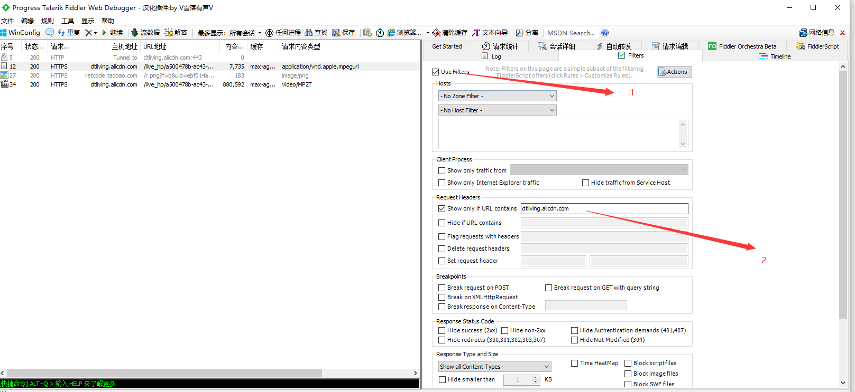
Task: Open the 工具 menu
Action: pos(68,21)
